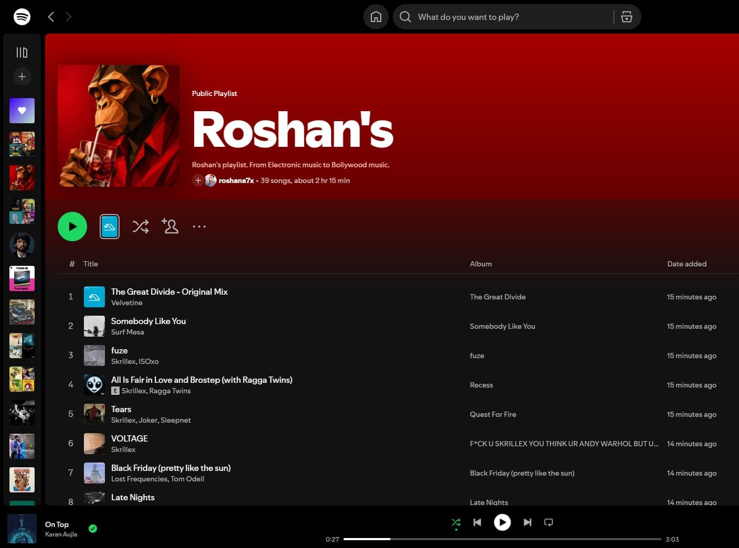Skip to the previous track

(477, 522)
